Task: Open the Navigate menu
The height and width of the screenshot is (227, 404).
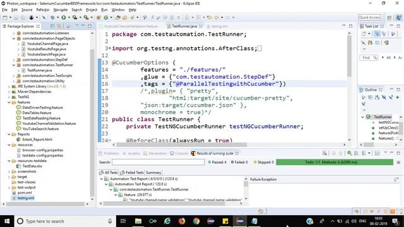Action: click(x=61, y=10)
